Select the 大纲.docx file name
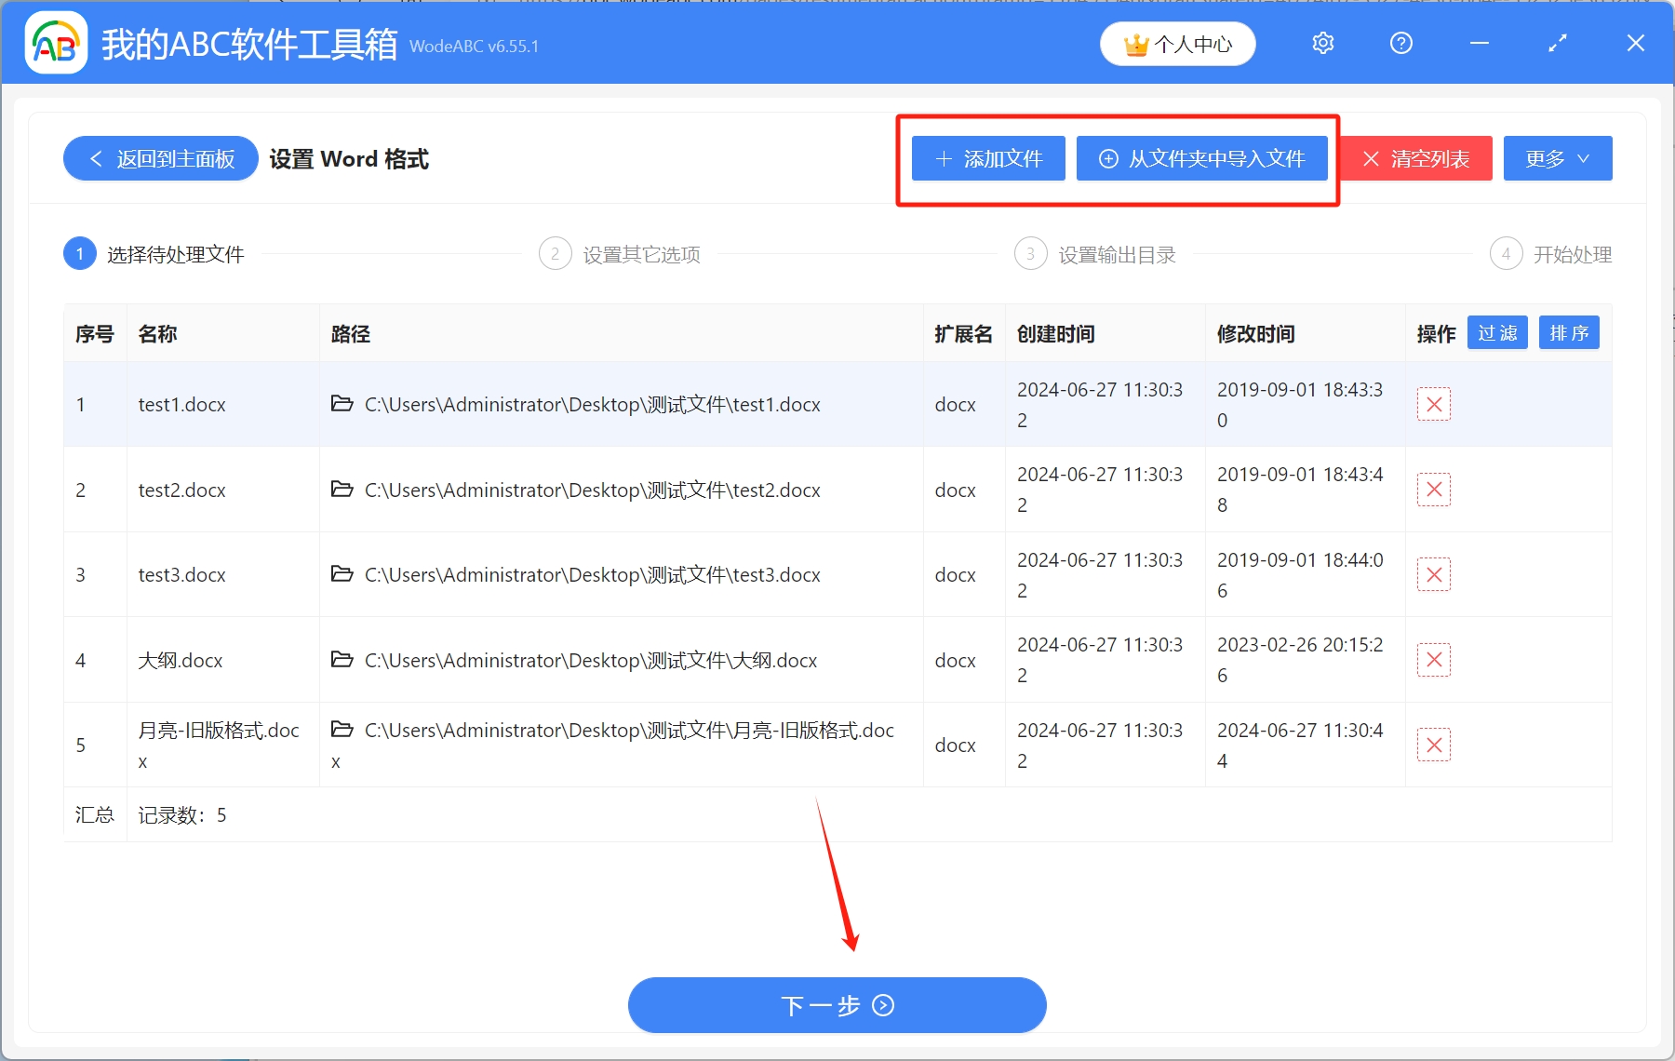Screen dimensions: 1675x1061 click(x=181, y=660)
